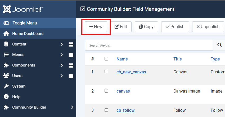Expand the Menus submenu chevron
Viewport: 225px width, 117px height.
[62, 55]
